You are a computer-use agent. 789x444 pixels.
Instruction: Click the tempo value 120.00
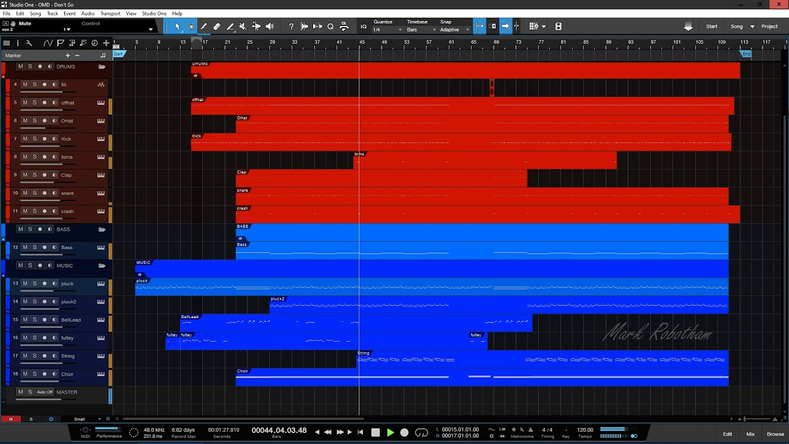coord(585,430)
